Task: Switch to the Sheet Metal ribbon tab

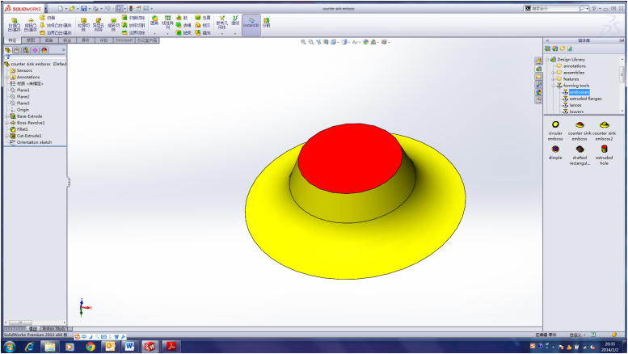Action: 67,40
